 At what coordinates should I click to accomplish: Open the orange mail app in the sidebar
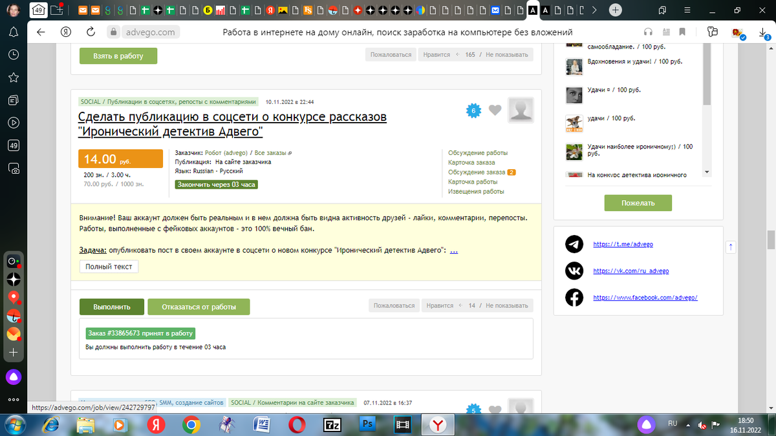(x=14, y=334)
